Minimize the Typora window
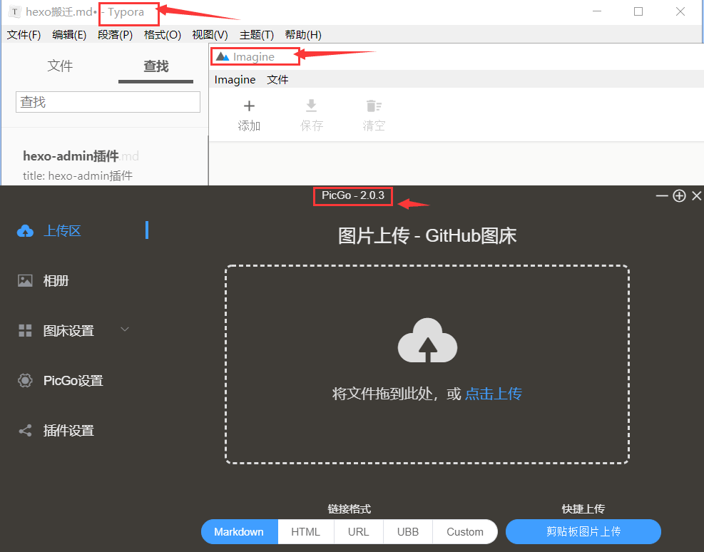This screenshot has width=704, height=552. (597, 11)
